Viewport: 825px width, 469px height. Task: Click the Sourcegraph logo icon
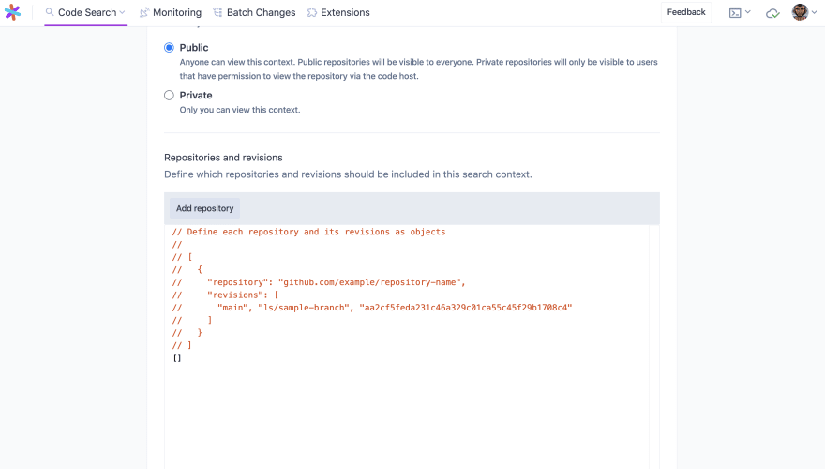point(12,12)
